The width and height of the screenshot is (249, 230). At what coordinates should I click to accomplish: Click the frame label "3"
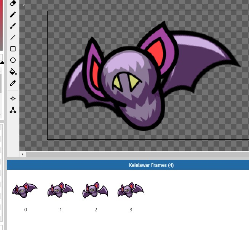[x=131, y=210]
